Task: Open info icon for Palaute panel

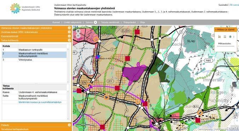Action: pyautogui.click(x=69, y=125)
